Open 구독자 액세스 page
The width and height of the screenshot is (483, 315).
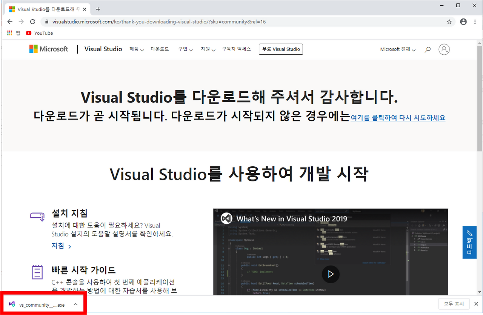click(237, 49)
